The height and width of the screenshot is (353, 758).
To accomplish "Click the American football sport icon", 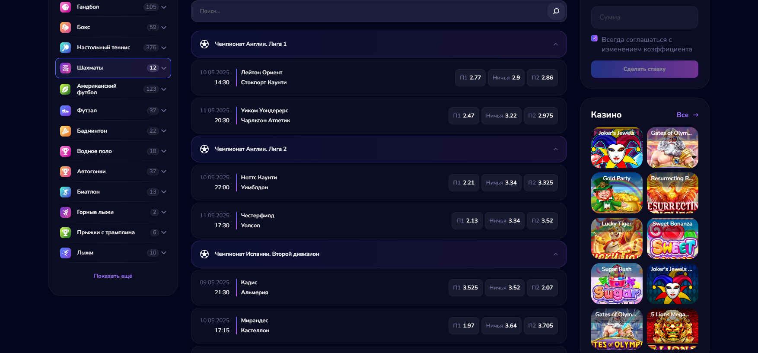I will click(65, 89).
